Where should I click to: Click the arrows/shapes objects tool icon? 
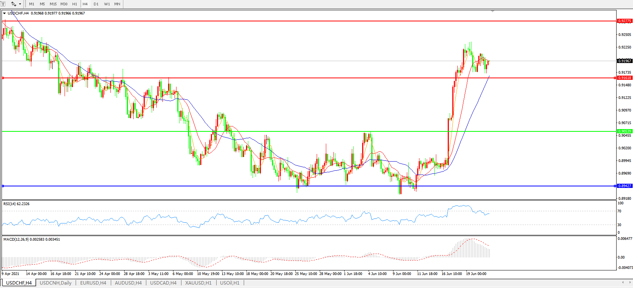click(14, 4)
